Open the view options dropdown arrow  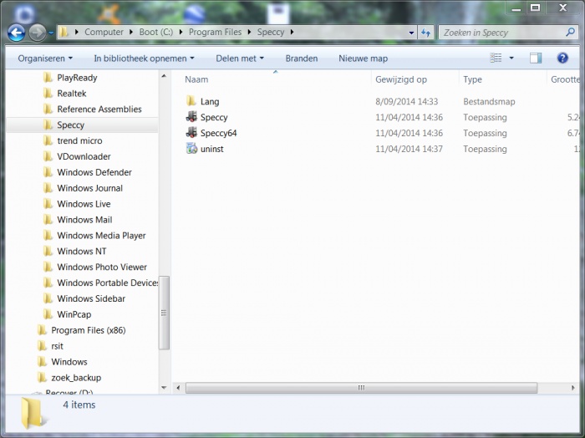click(x=511, y=58)
